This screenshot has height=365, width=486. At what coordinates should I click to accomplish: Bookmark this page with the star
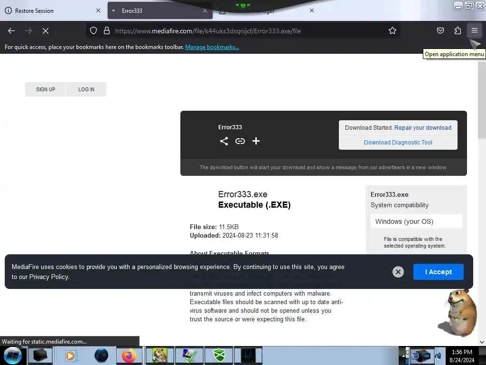[x=393, y=30]
